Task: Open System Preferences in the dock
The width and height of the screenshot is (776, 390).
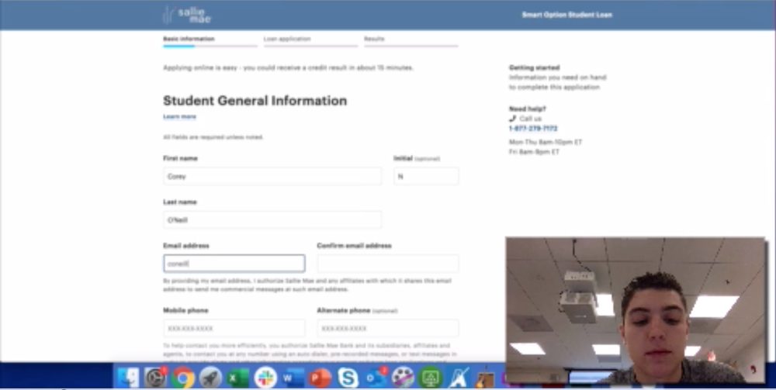Action: pos(155,378)
